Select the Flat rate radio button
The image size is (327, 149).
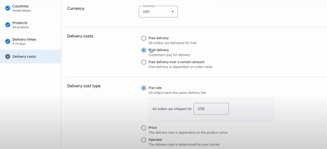point(144,88)
